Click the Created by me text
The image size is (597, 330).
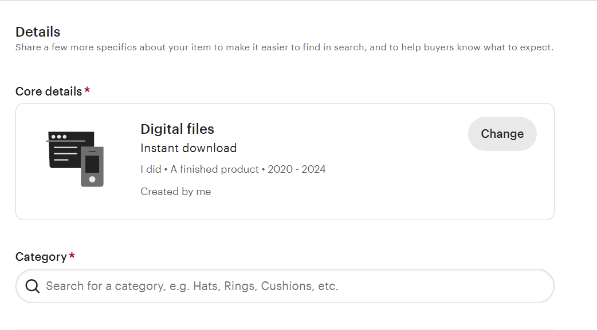point(176,192)
